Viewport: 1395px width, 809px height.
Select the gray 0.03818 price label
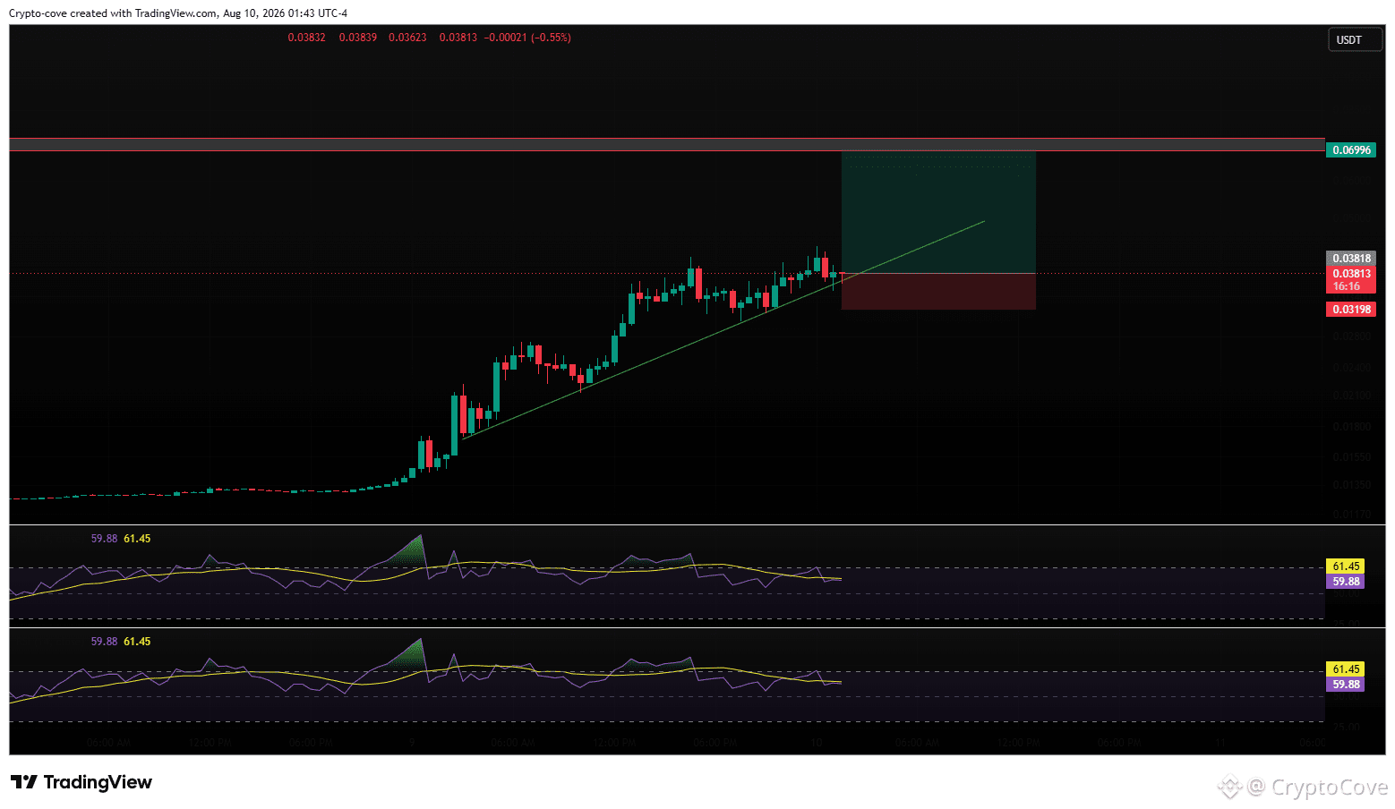1351,259
